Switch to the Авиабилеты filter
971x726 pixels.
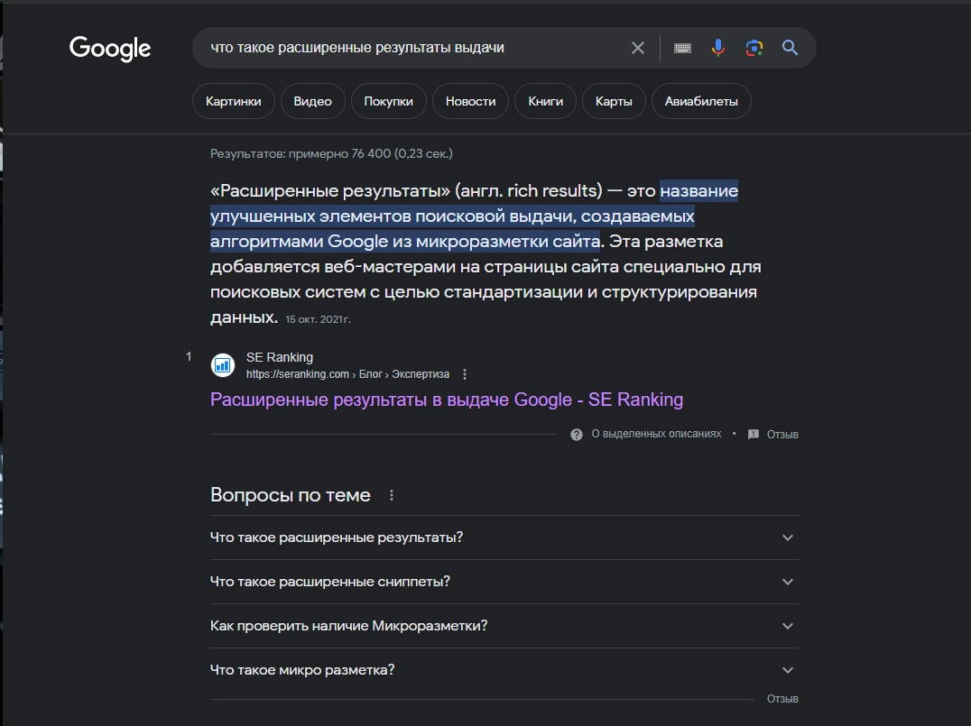tap(701, 101)
